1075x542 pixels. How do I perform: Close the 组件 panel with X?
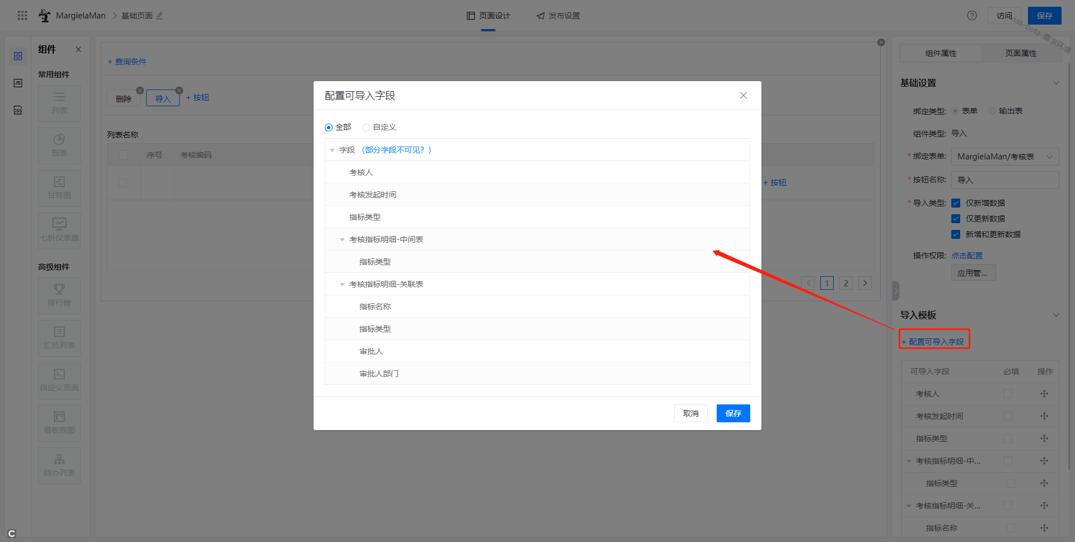coord(78,49)
